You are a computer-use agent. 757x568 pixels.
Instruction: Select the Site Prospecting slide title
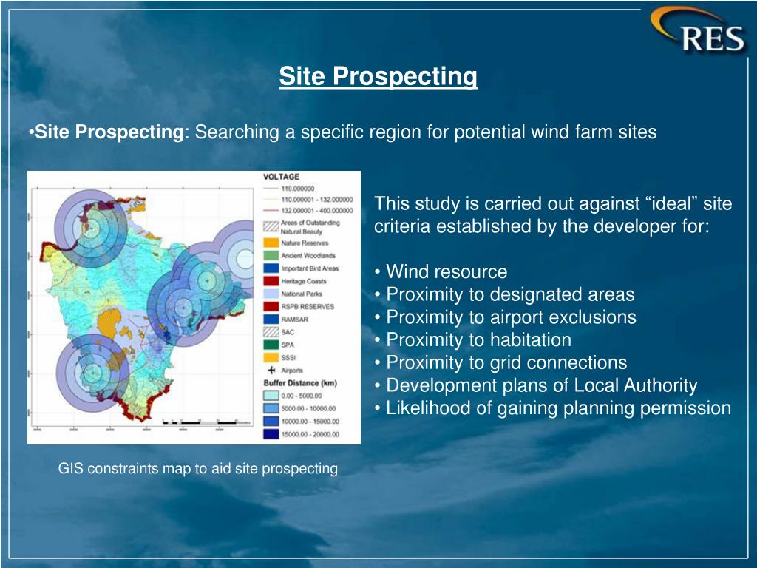pyautogui.click(x=378, y=76)
